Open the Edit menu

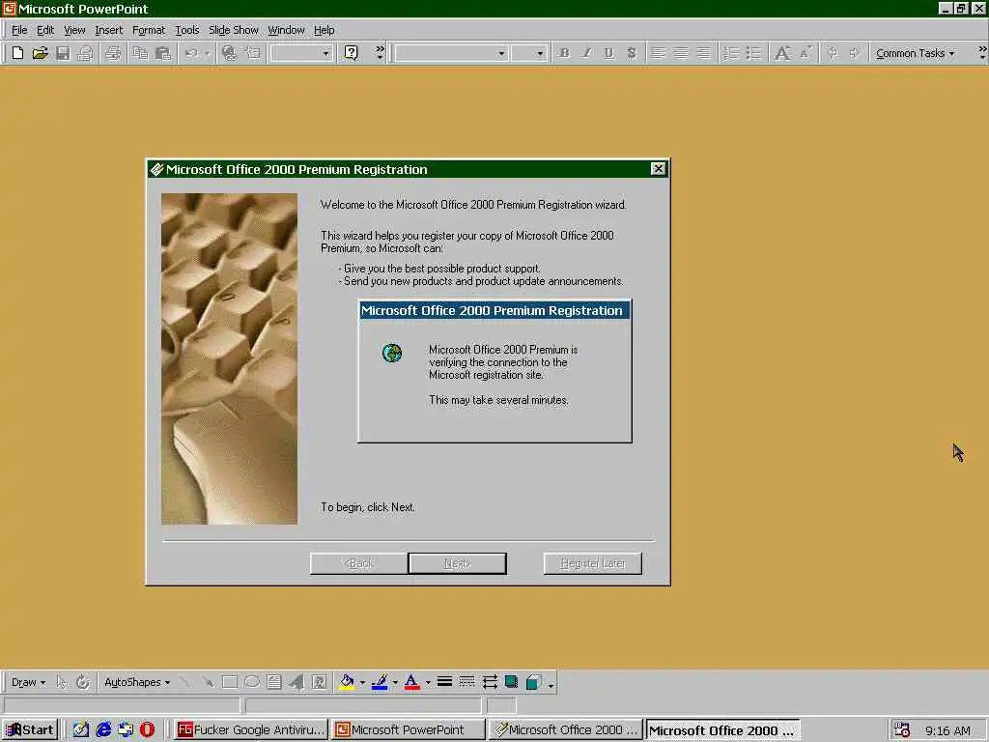point(44,30)
